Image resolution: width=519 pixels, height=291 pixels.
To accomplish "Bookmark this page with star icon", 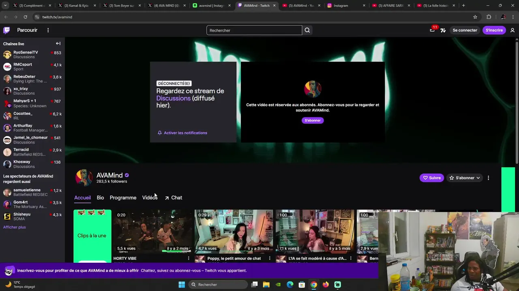I will click(x=475, y=17).
